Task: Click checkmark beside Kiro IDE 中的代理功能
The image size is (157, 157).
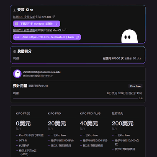Action: (17, 135)
